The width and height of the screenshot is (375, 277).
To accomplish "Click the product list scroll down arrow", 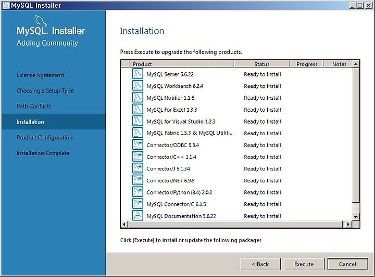I will pos(356,217).
